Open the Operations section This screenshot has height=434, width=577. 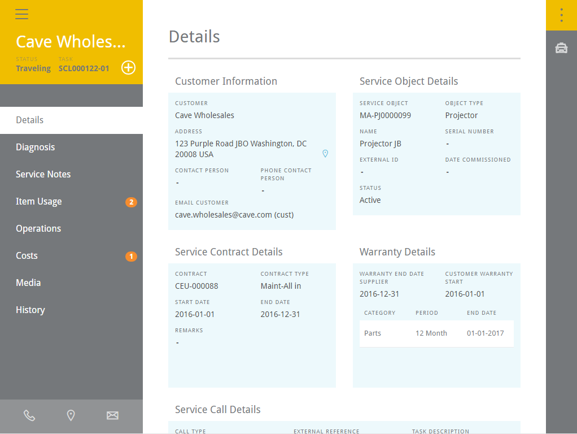coord(38,229)
